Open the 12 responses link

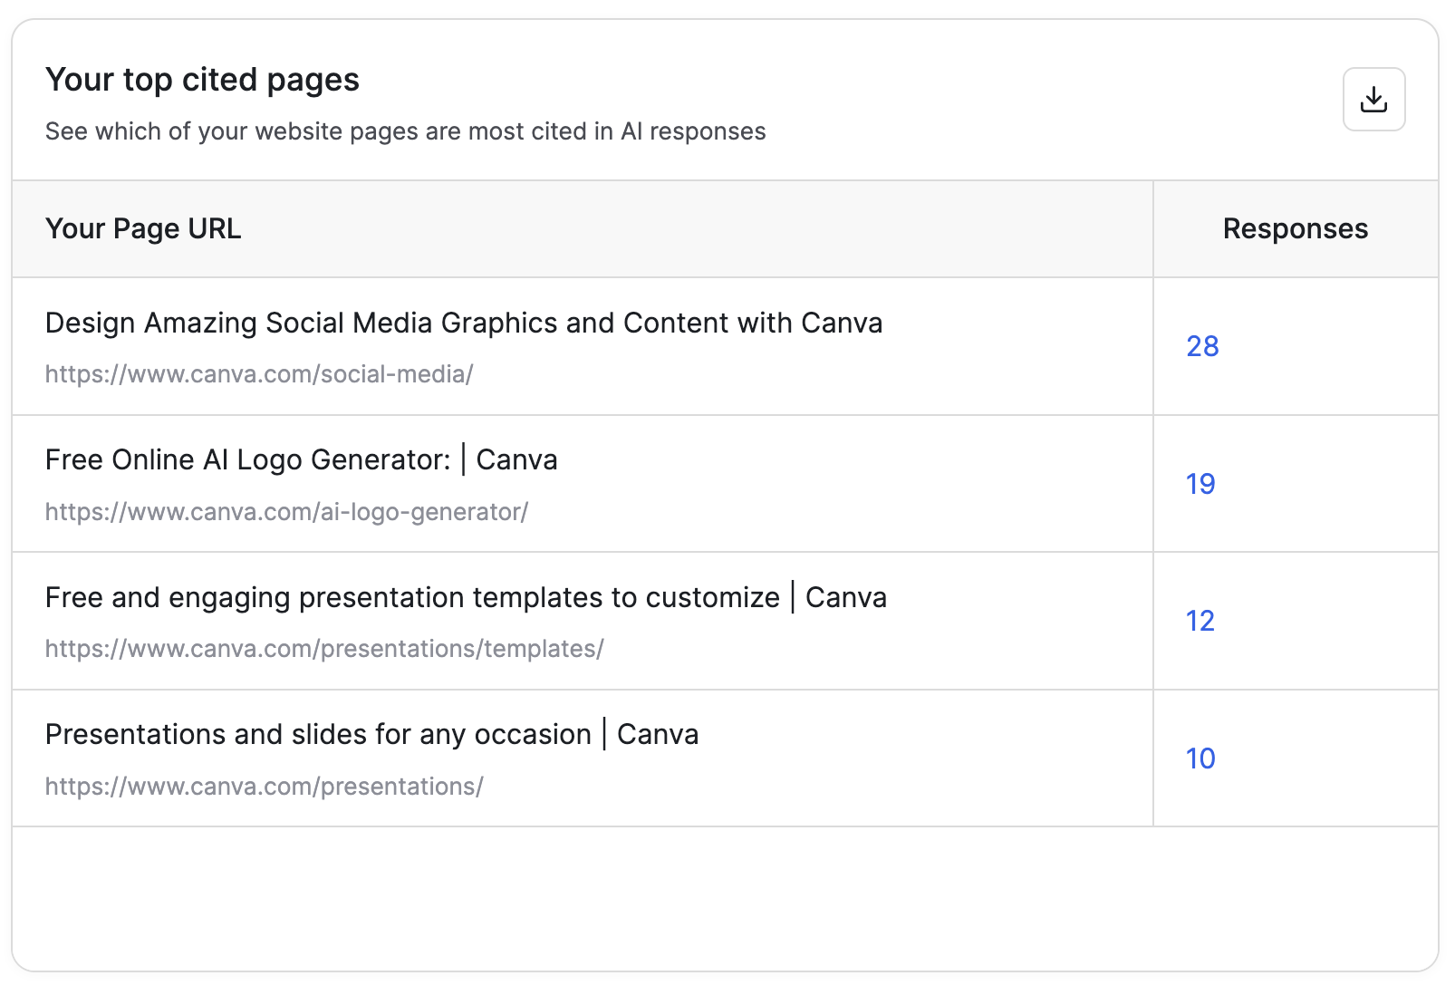(x=1200, y=621)
